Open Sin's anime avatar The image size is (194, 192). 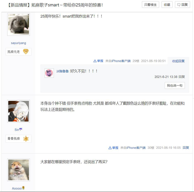tap(19, 111)
